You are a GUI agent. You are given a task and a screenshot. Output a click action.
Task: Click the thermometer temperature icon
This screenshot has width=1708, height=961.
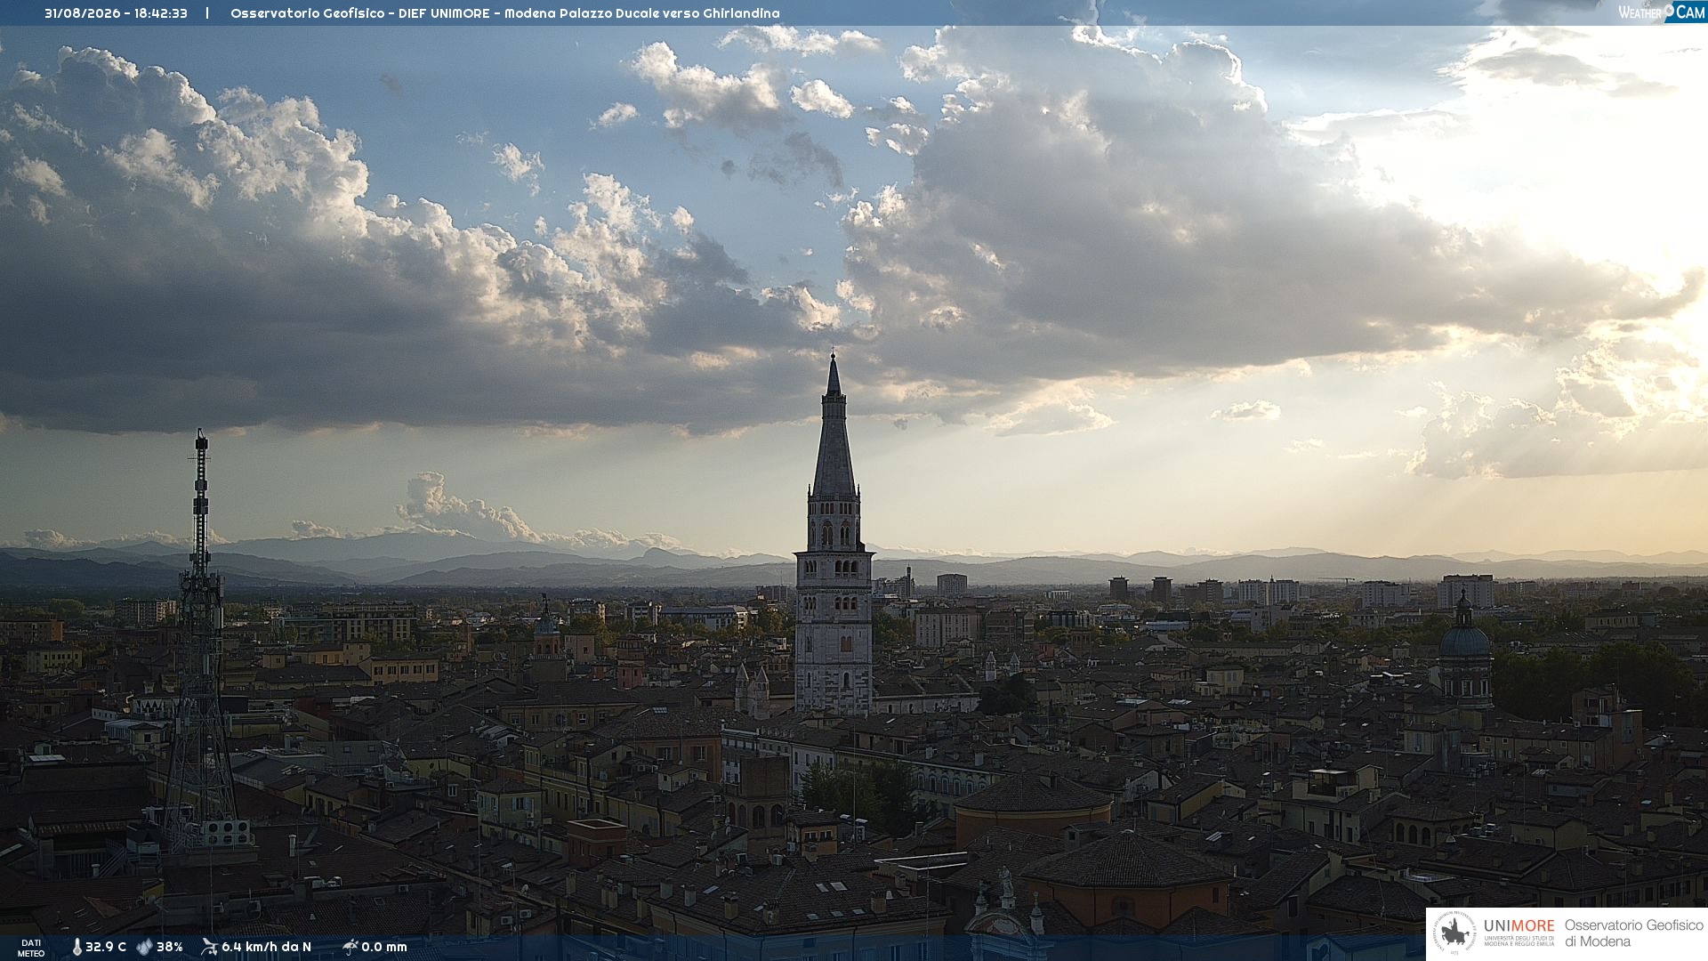[77, 947]
